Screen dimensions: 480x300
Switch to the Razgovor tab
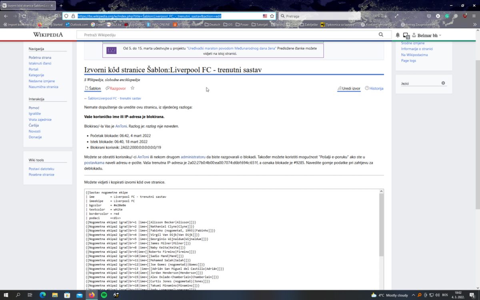coord(116,88)
